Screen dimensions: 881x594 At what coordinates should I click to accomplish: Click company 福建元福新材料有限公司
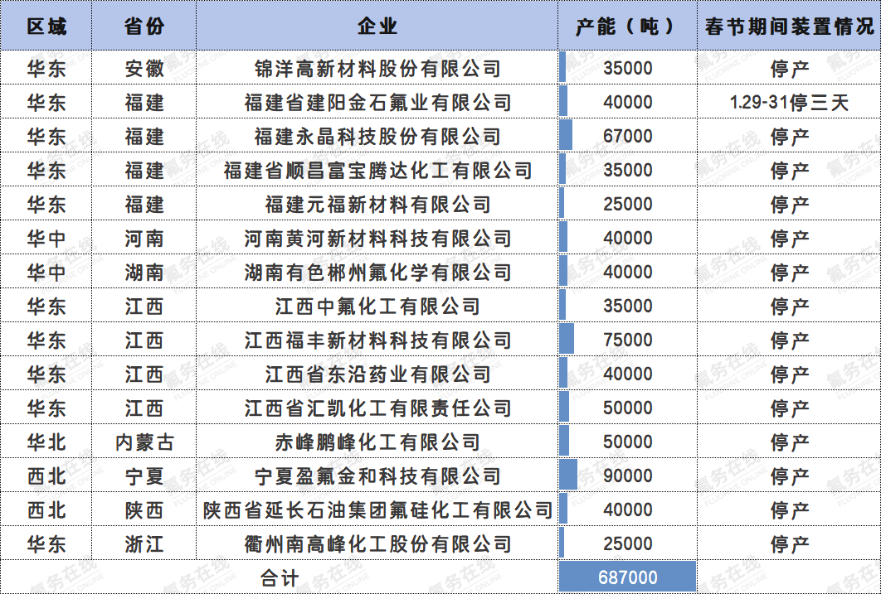[377, 204]
